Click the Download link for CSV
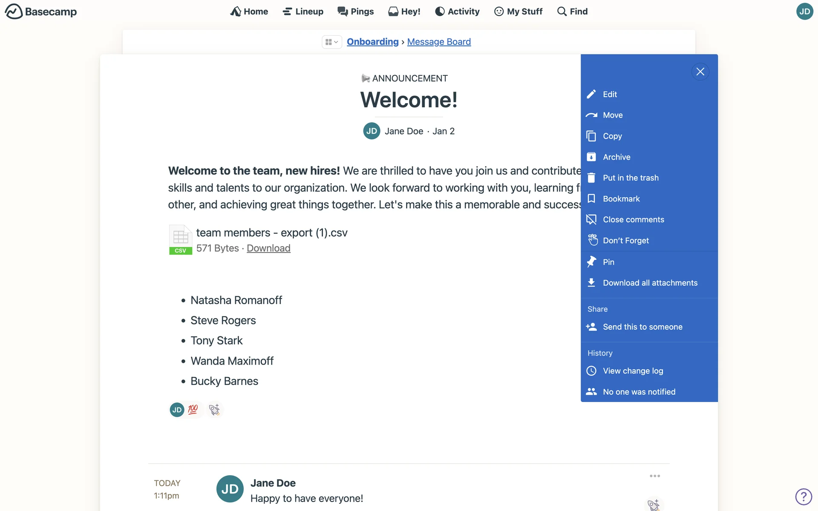818x511 pixels. point(268,248)
